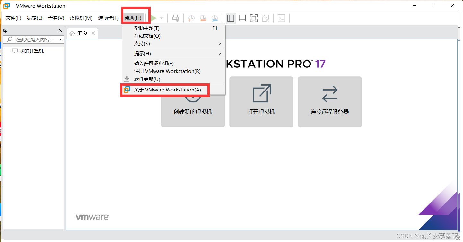The width and height of the screenshot is (463, 242).
Task: Expand the 支持(S) submenu
Action: point(173,44)
